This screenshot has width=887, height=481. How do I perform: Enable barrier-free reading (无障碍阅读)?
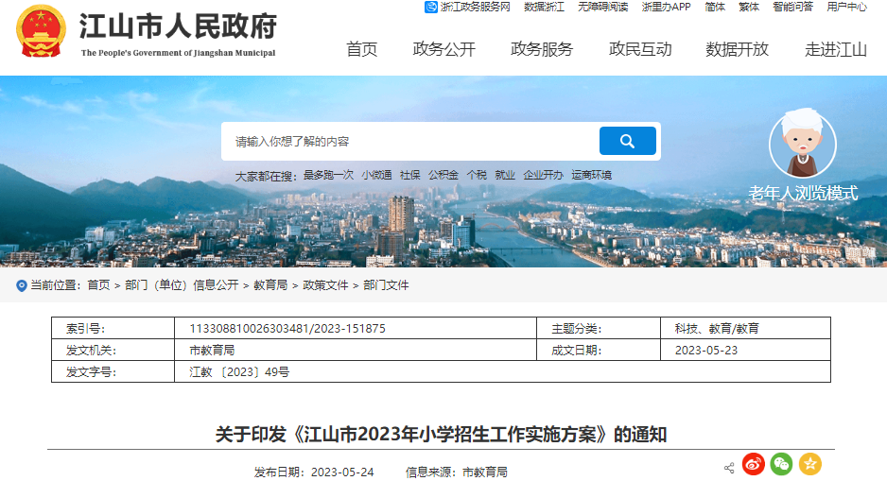(x=602, y=7)
